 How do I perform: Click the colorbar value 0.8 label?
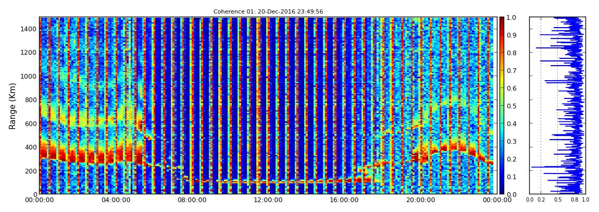point(511,53)
